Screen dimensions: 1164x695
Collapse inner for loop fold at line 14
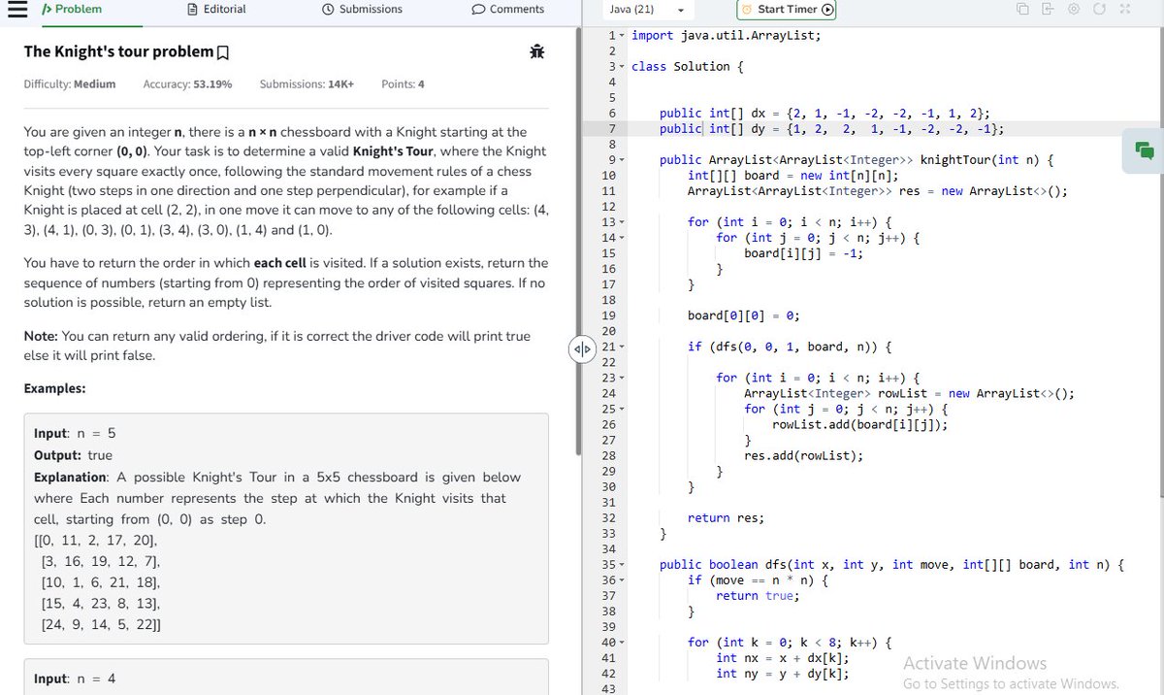[x=621, y=238]
